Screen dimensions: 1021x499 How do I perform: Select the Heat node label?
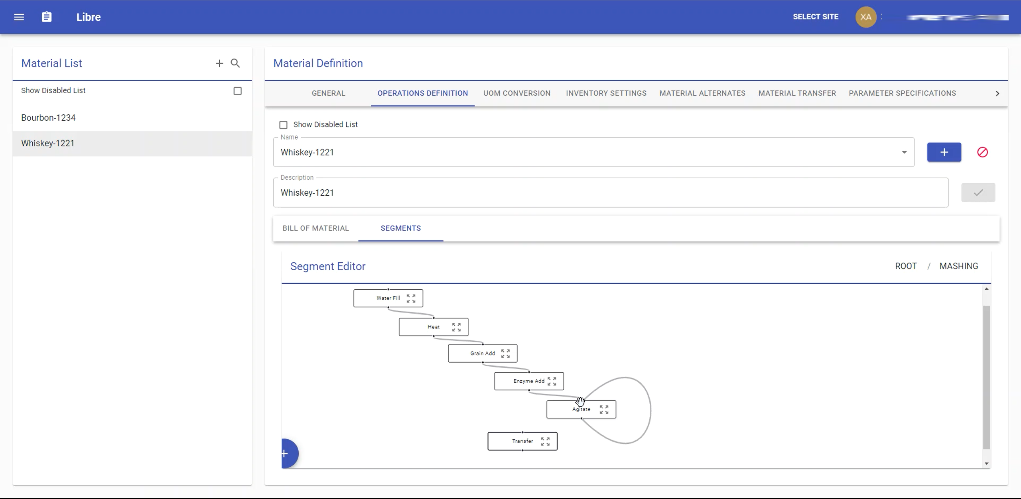[433, 327]
